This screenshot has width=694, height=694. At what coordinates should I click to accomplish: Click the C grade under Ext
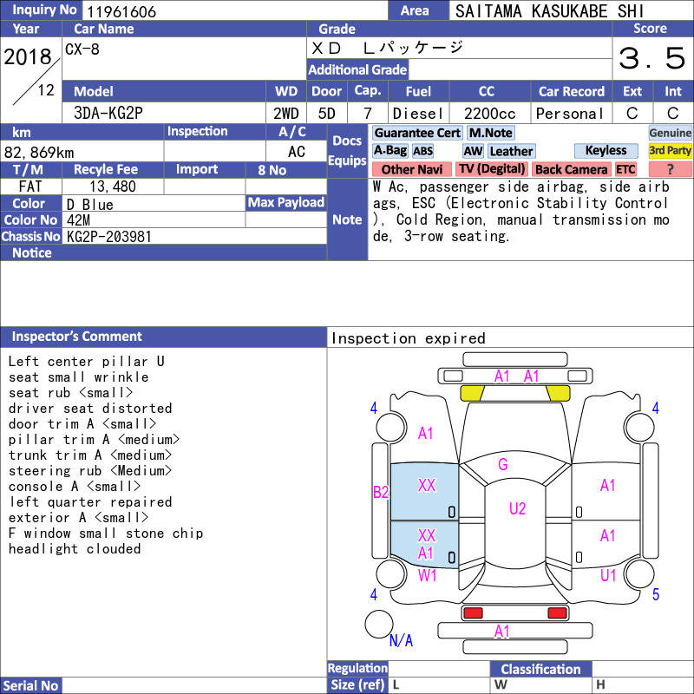coord(632,114)
